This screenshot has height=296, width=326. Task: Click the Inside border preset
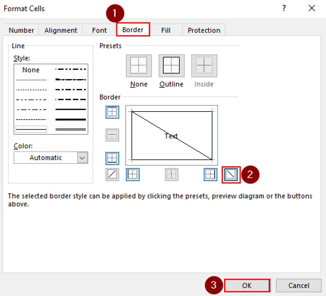(x=204, y=66)
